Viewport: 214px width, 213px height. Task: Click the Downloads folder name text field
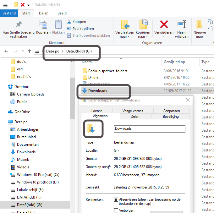coord(149,128)
